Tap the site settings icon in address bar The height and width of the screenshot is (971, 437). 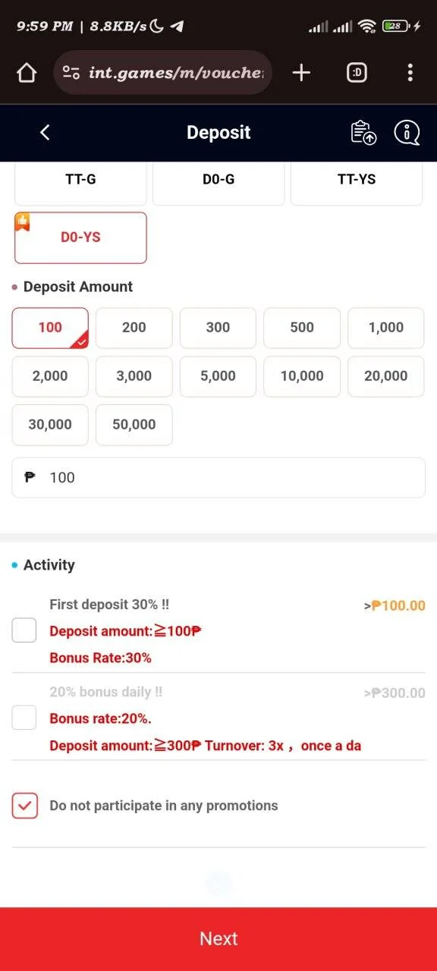pos(71,73)
